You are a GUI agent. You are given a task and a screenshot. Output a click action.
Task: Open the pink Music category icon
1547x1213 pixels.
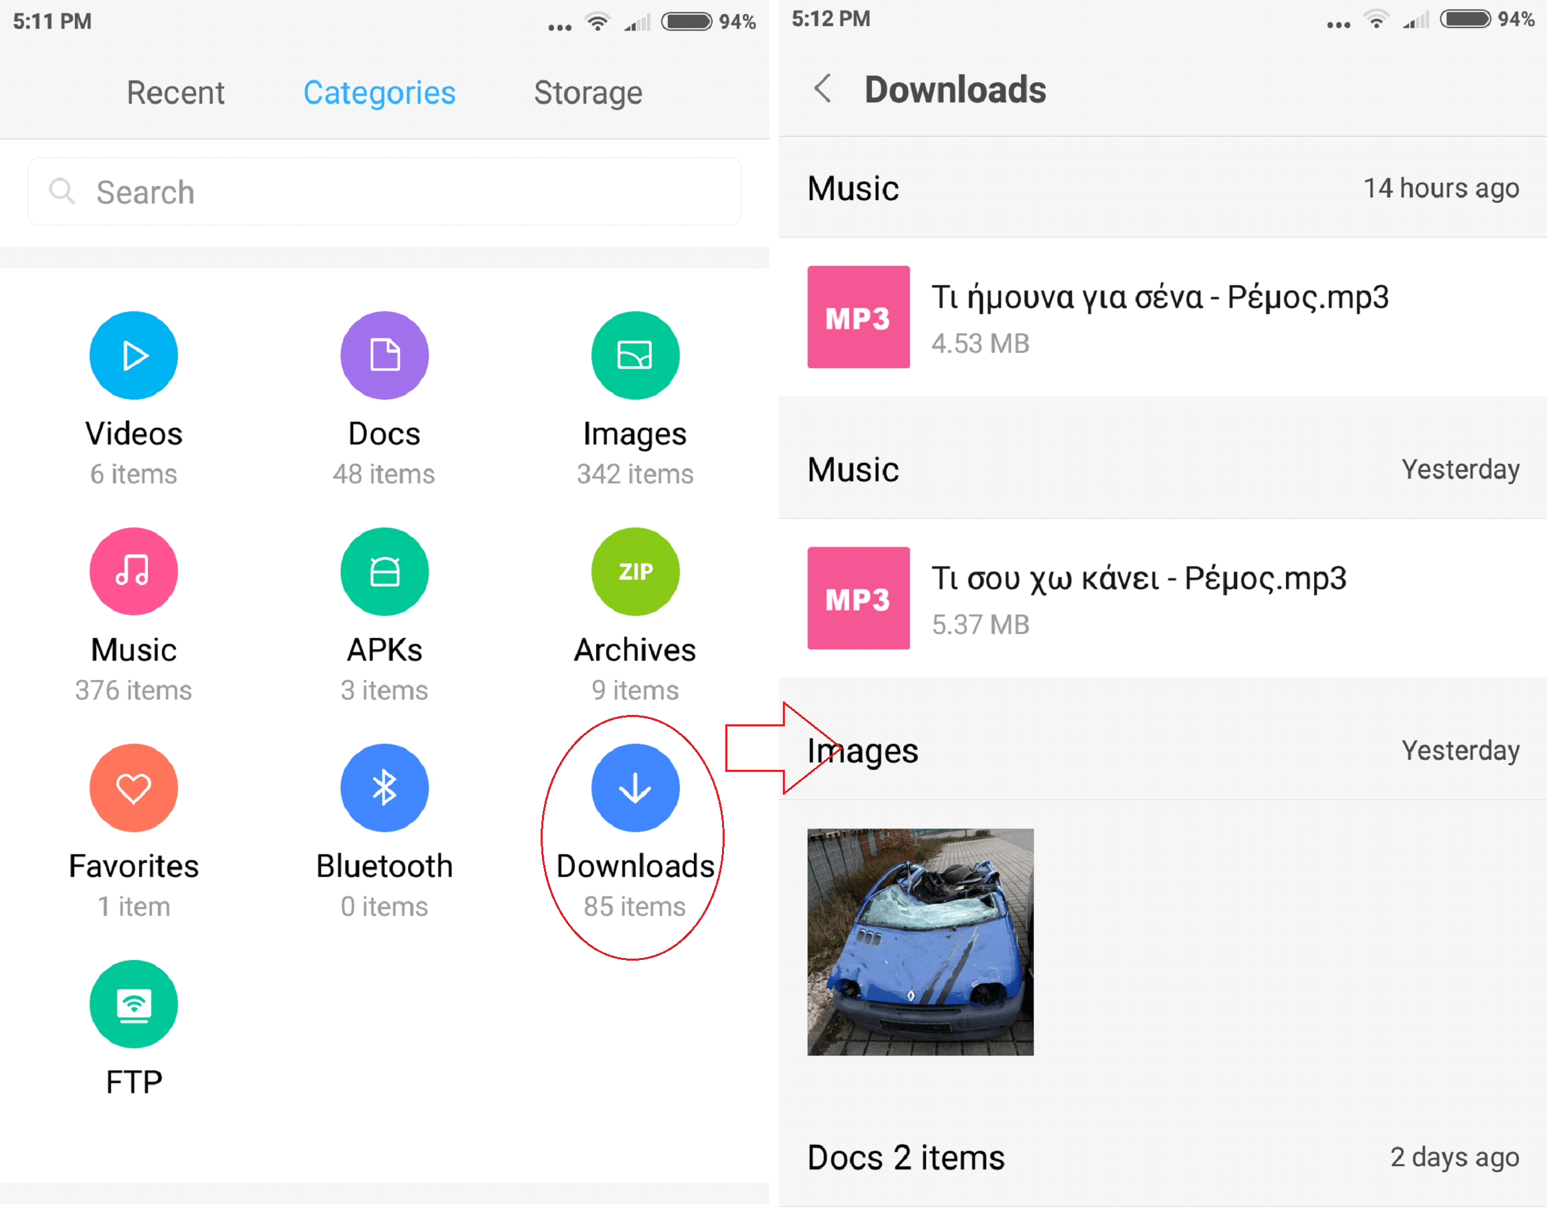(x=133, y=571)
